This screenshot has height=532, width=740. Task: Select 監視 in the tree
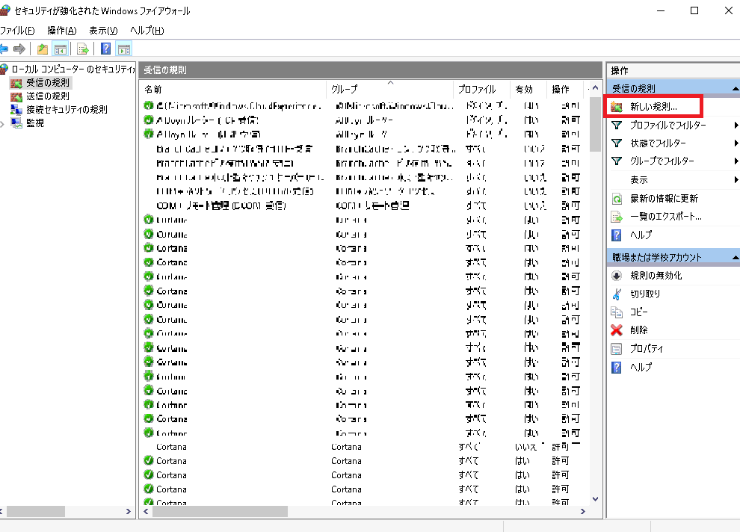tap(35, 123)
